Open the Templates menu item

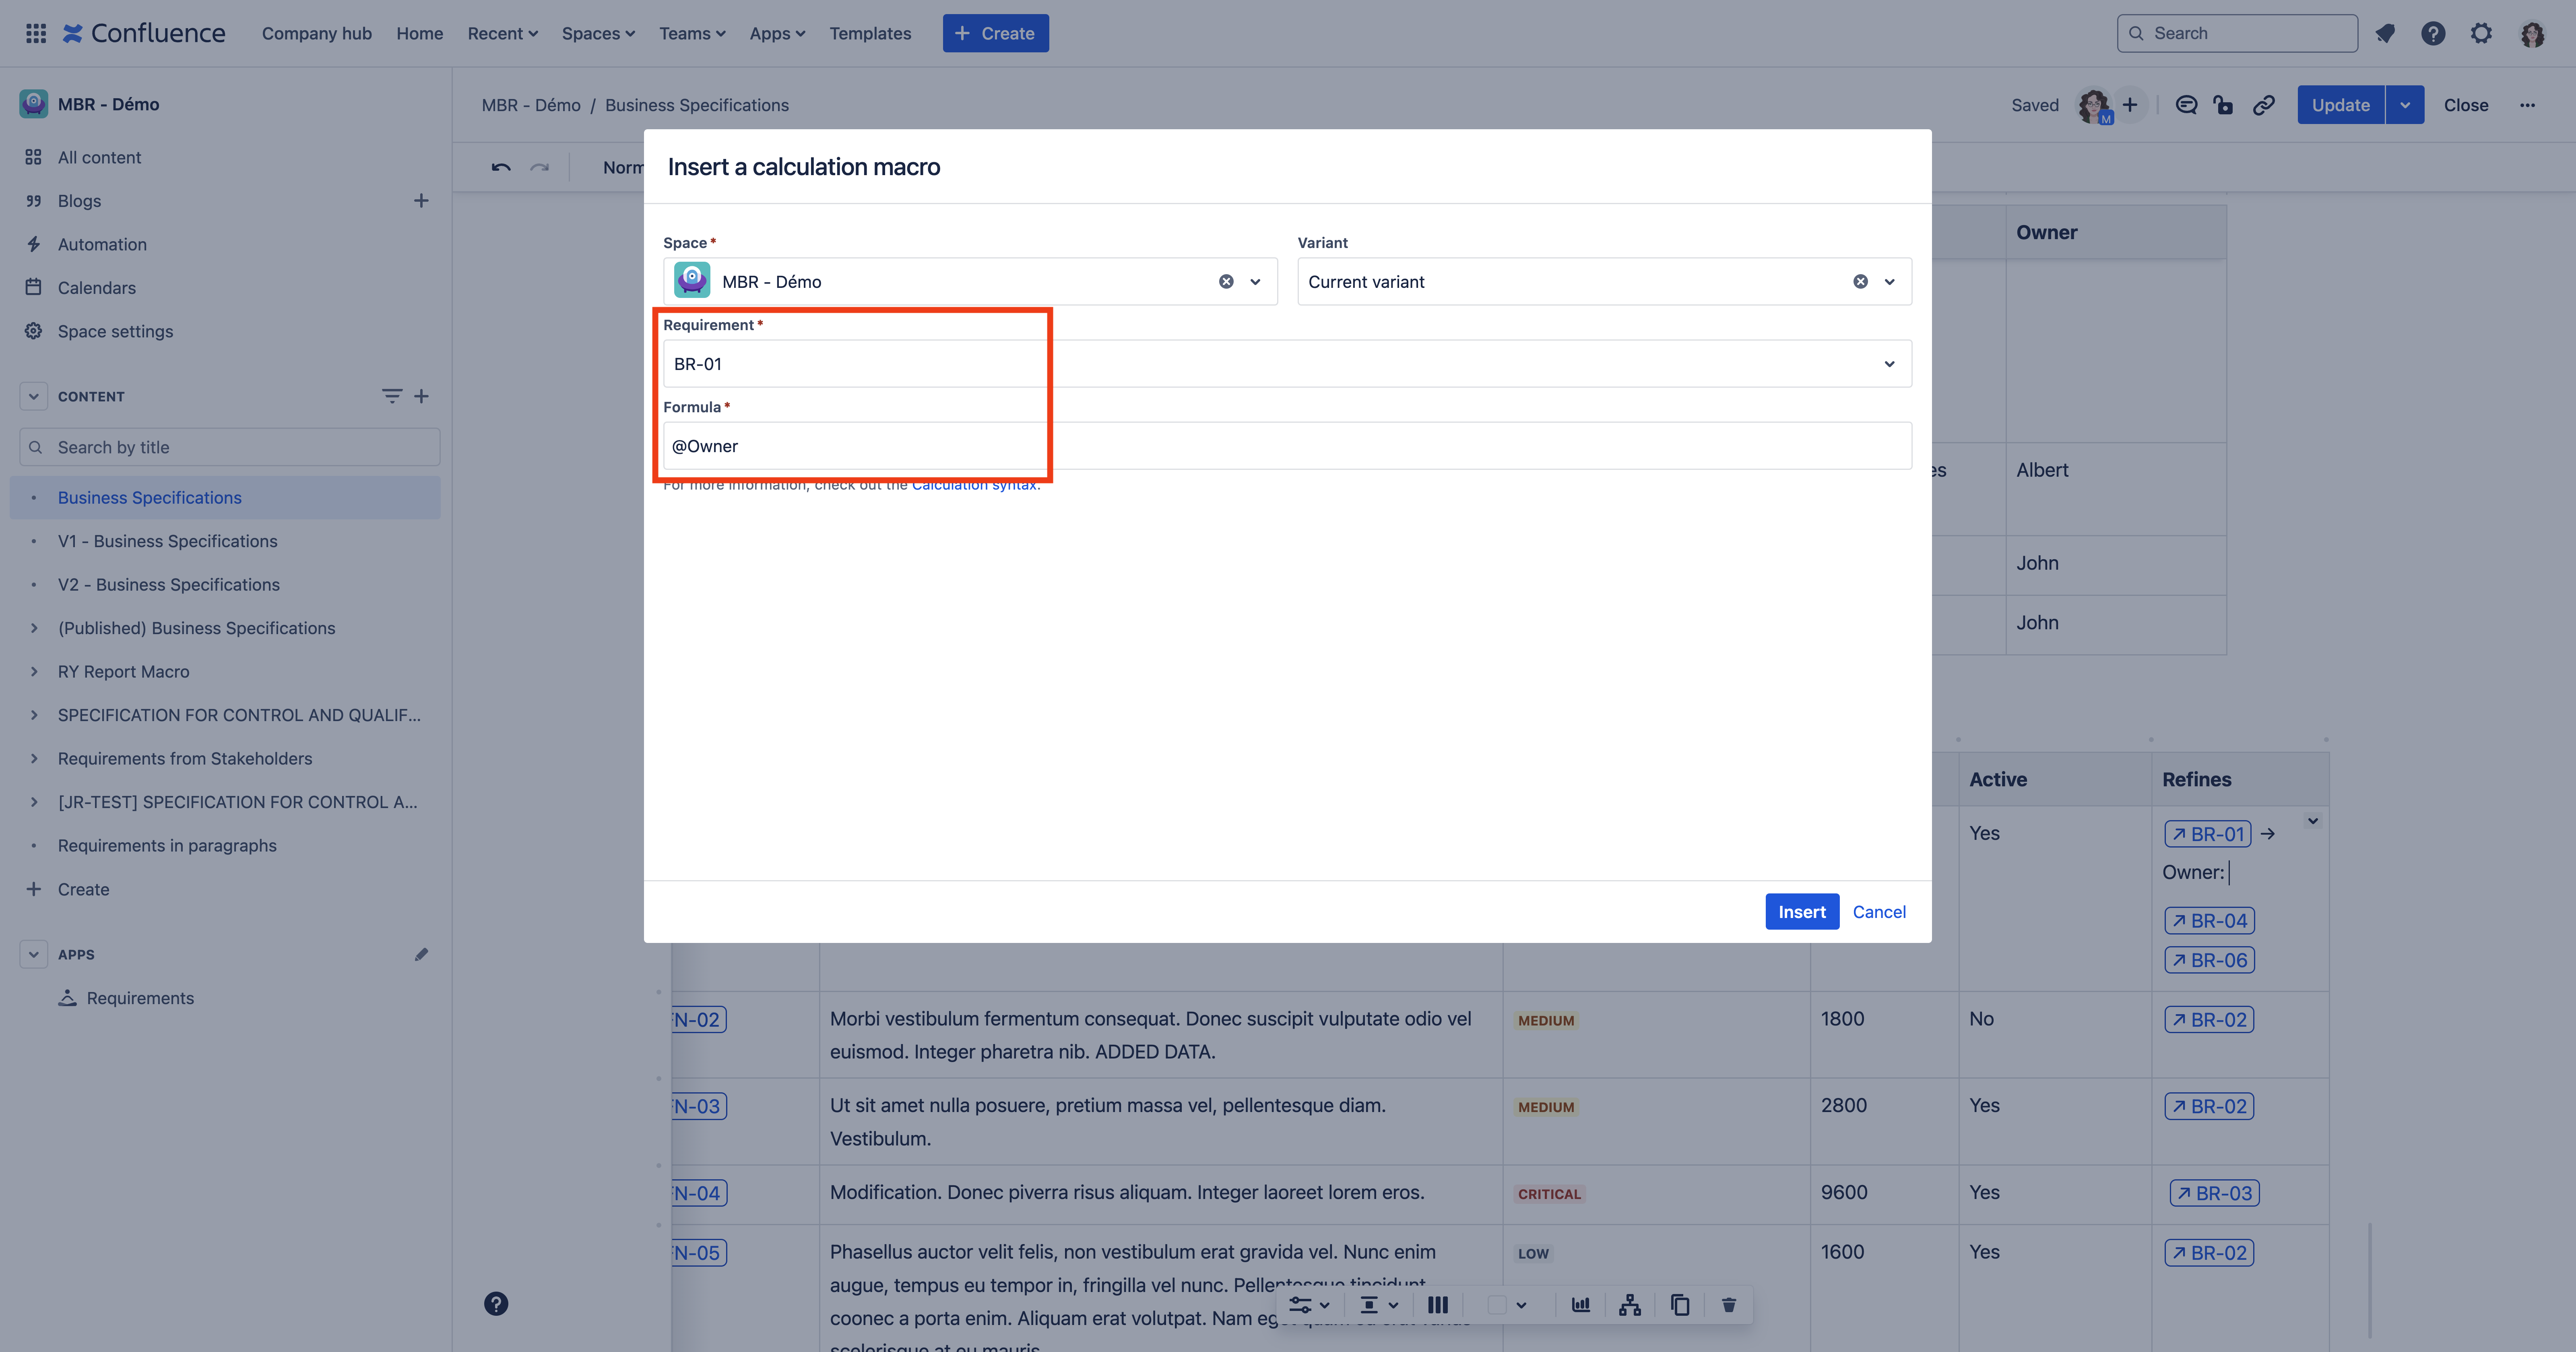pyautogui.click(x=869, y=33)
